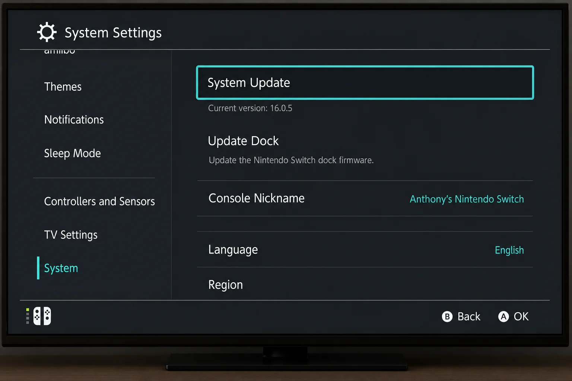Edit the Console Nickname setting

(365, 198)
